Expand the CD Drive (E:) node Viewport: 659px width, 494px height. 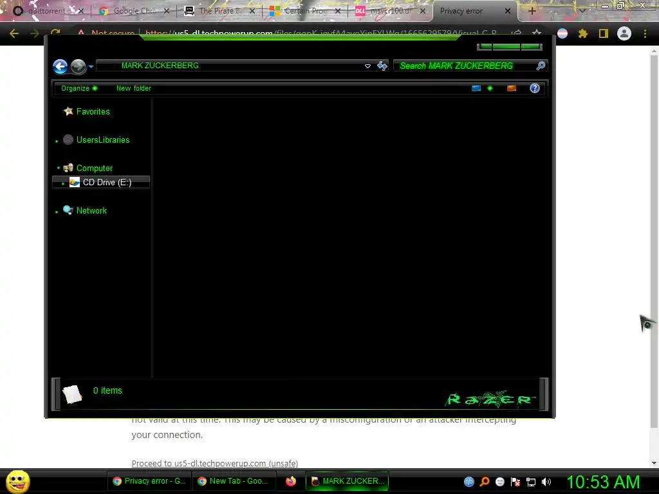coord(63,183)
